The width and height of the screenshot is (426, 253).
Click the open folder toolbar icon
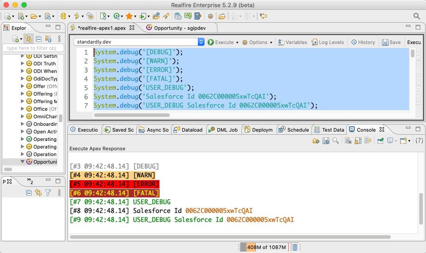click(x=34, y=16)
